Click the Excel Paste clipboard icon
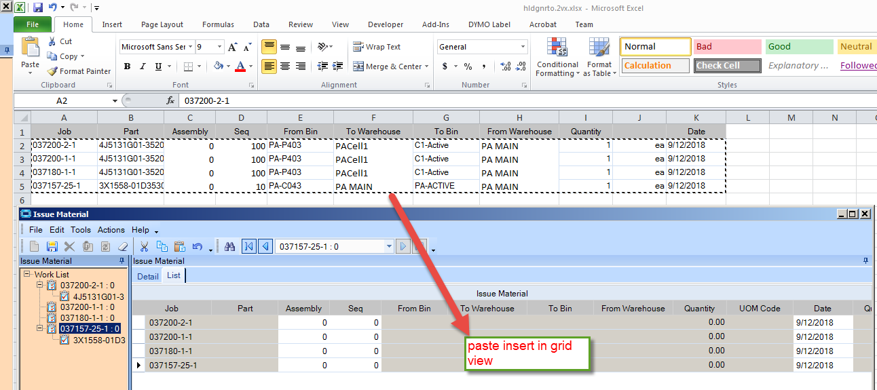This screenshot has width=877, height=390. click(x=30, y=47)
